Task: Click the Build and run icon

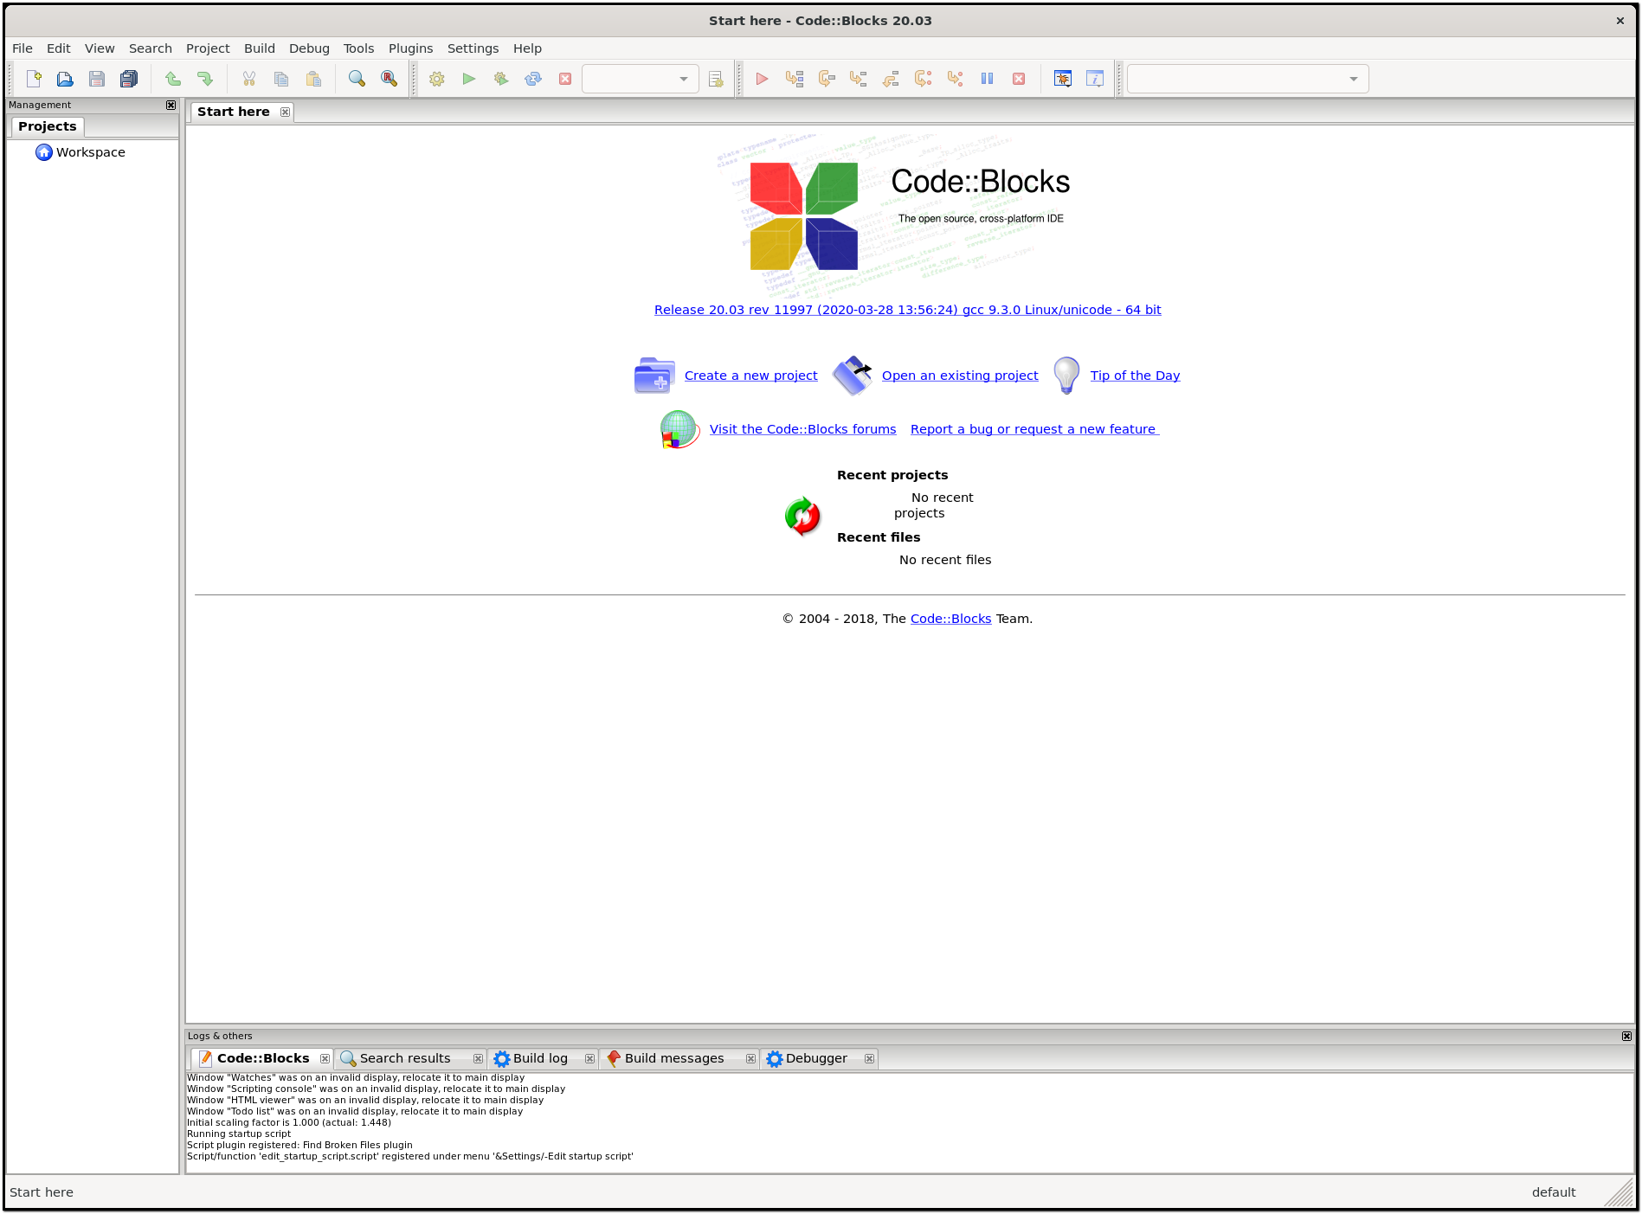Action: point(501,79)
